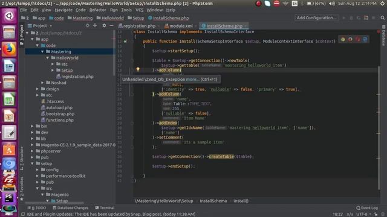Open file in Opera browser icon
Screen dimensions: 387x217
(x=357, y=39)
